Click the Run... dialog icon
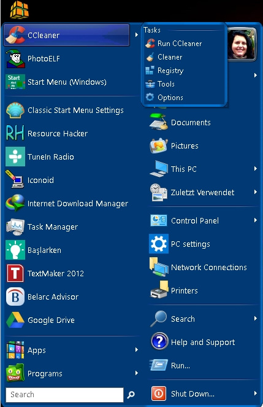Screen dimensions: 263x407 159,365
